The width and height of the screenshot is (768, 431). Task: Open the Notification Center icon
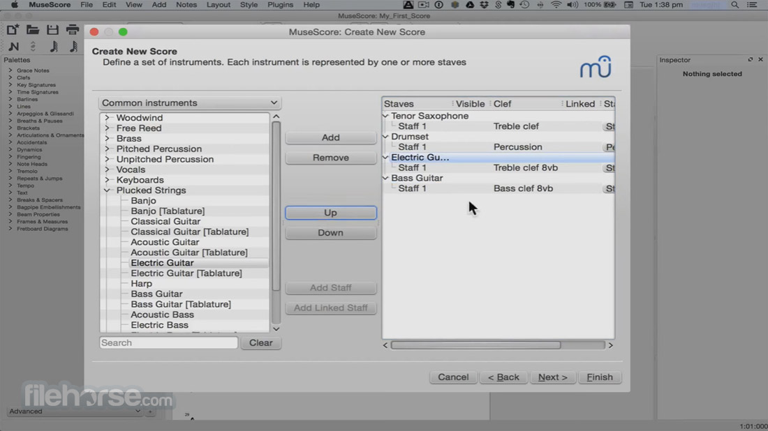(752, 5)
